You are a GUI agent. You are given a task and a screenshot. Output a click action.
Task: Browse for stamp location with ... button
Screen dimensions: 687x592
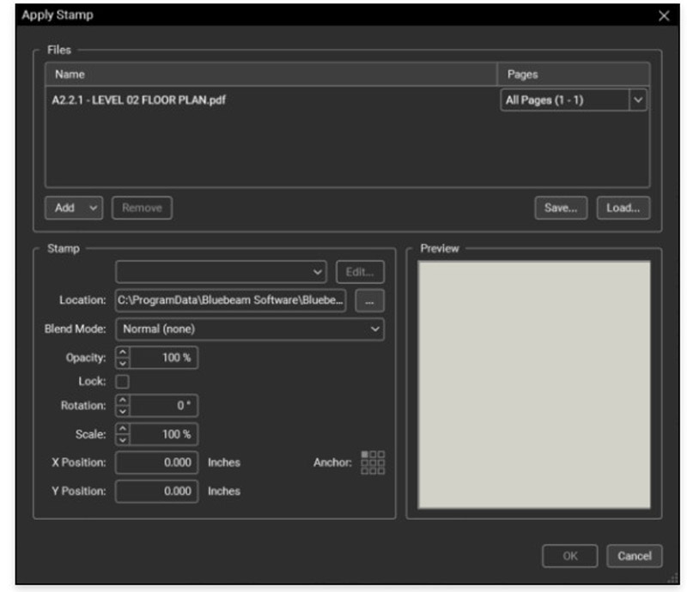click(x=370, y=301)
